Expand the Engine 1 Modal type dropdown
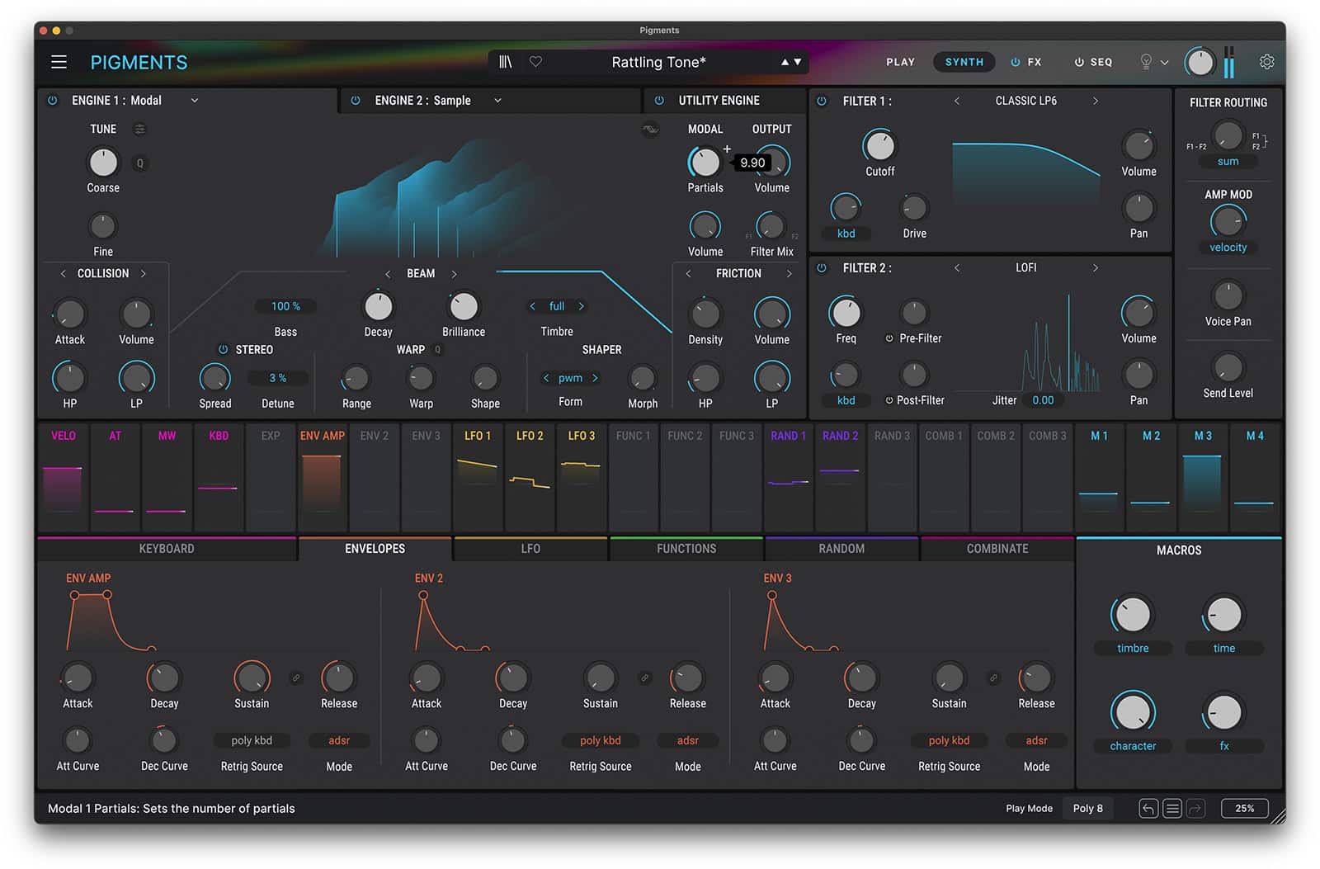This screenshot has height=869, width=1320. click(x=195, y=101)
